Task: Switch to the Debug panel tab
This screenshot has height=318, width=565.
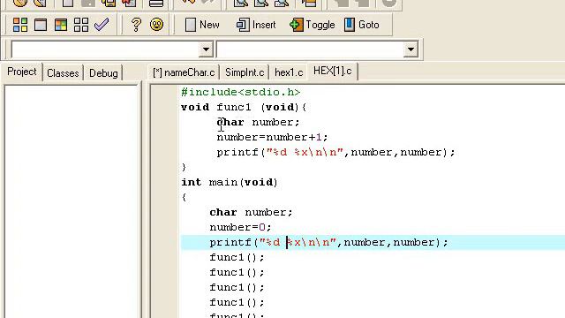Action: click(103, 73)
